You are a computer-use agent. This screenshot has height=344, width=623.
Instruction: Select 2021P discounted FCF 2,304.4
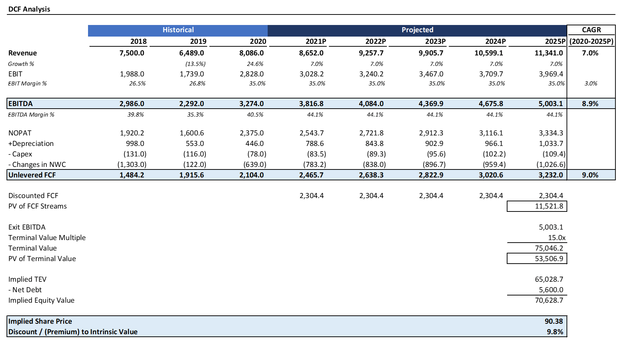click(311, 196)
